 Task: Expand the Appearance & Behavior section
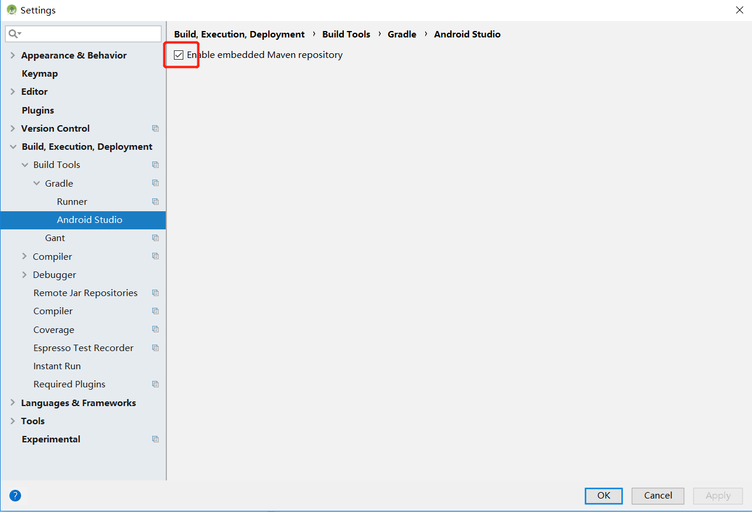tap(12, 55)
